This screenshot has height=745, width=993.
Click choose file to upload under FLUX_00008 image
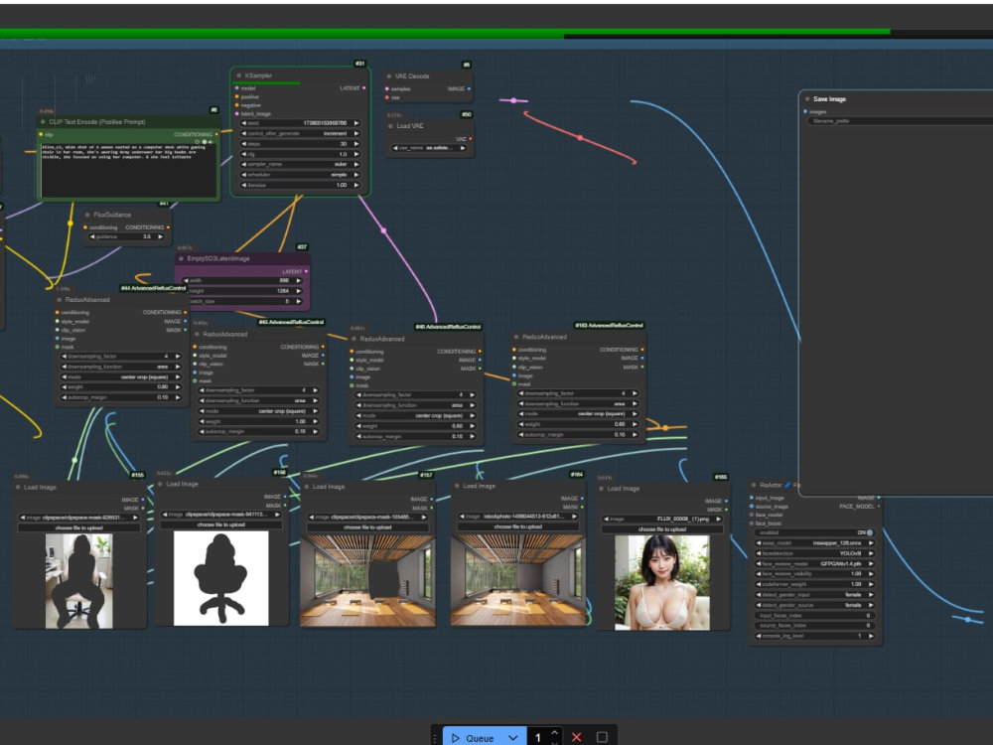click(x=662, y=529)
